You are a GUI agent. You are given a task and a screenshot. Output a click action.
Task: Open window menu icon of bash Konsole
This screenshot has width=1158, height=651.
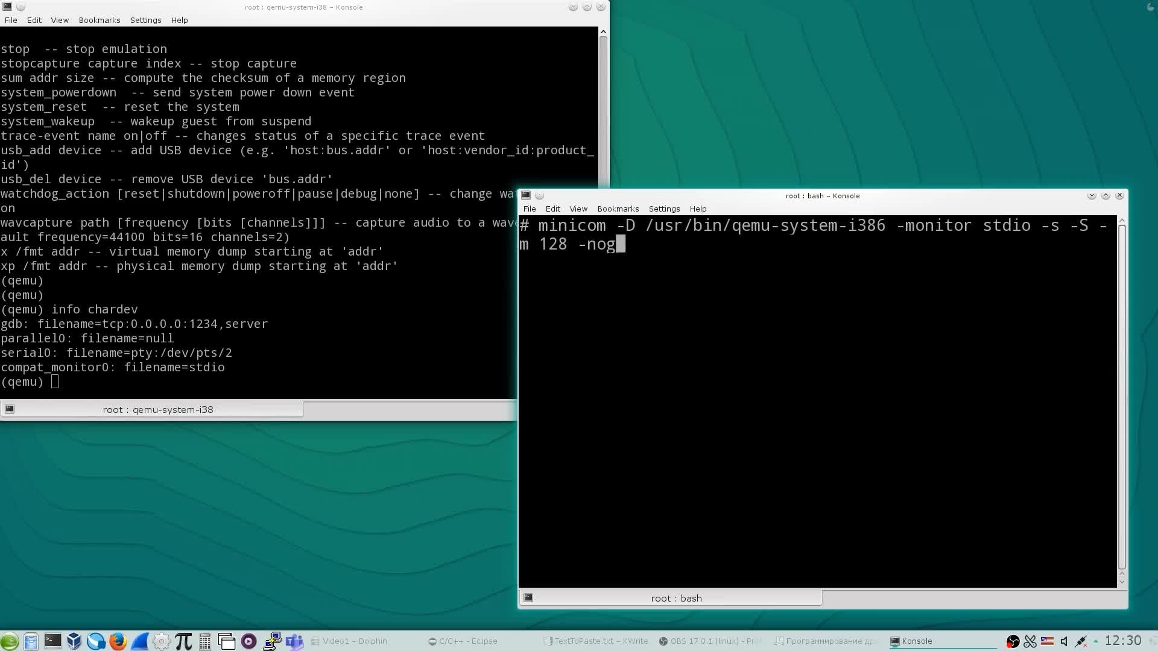(526, 195)
